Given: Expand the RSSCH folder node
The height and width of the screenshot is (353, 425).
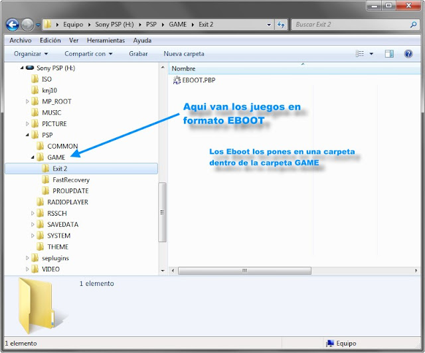Looking at the screenshot, I should (x=33, y=213).
